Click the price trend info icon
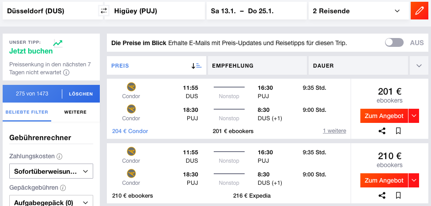 click(66, 72)
